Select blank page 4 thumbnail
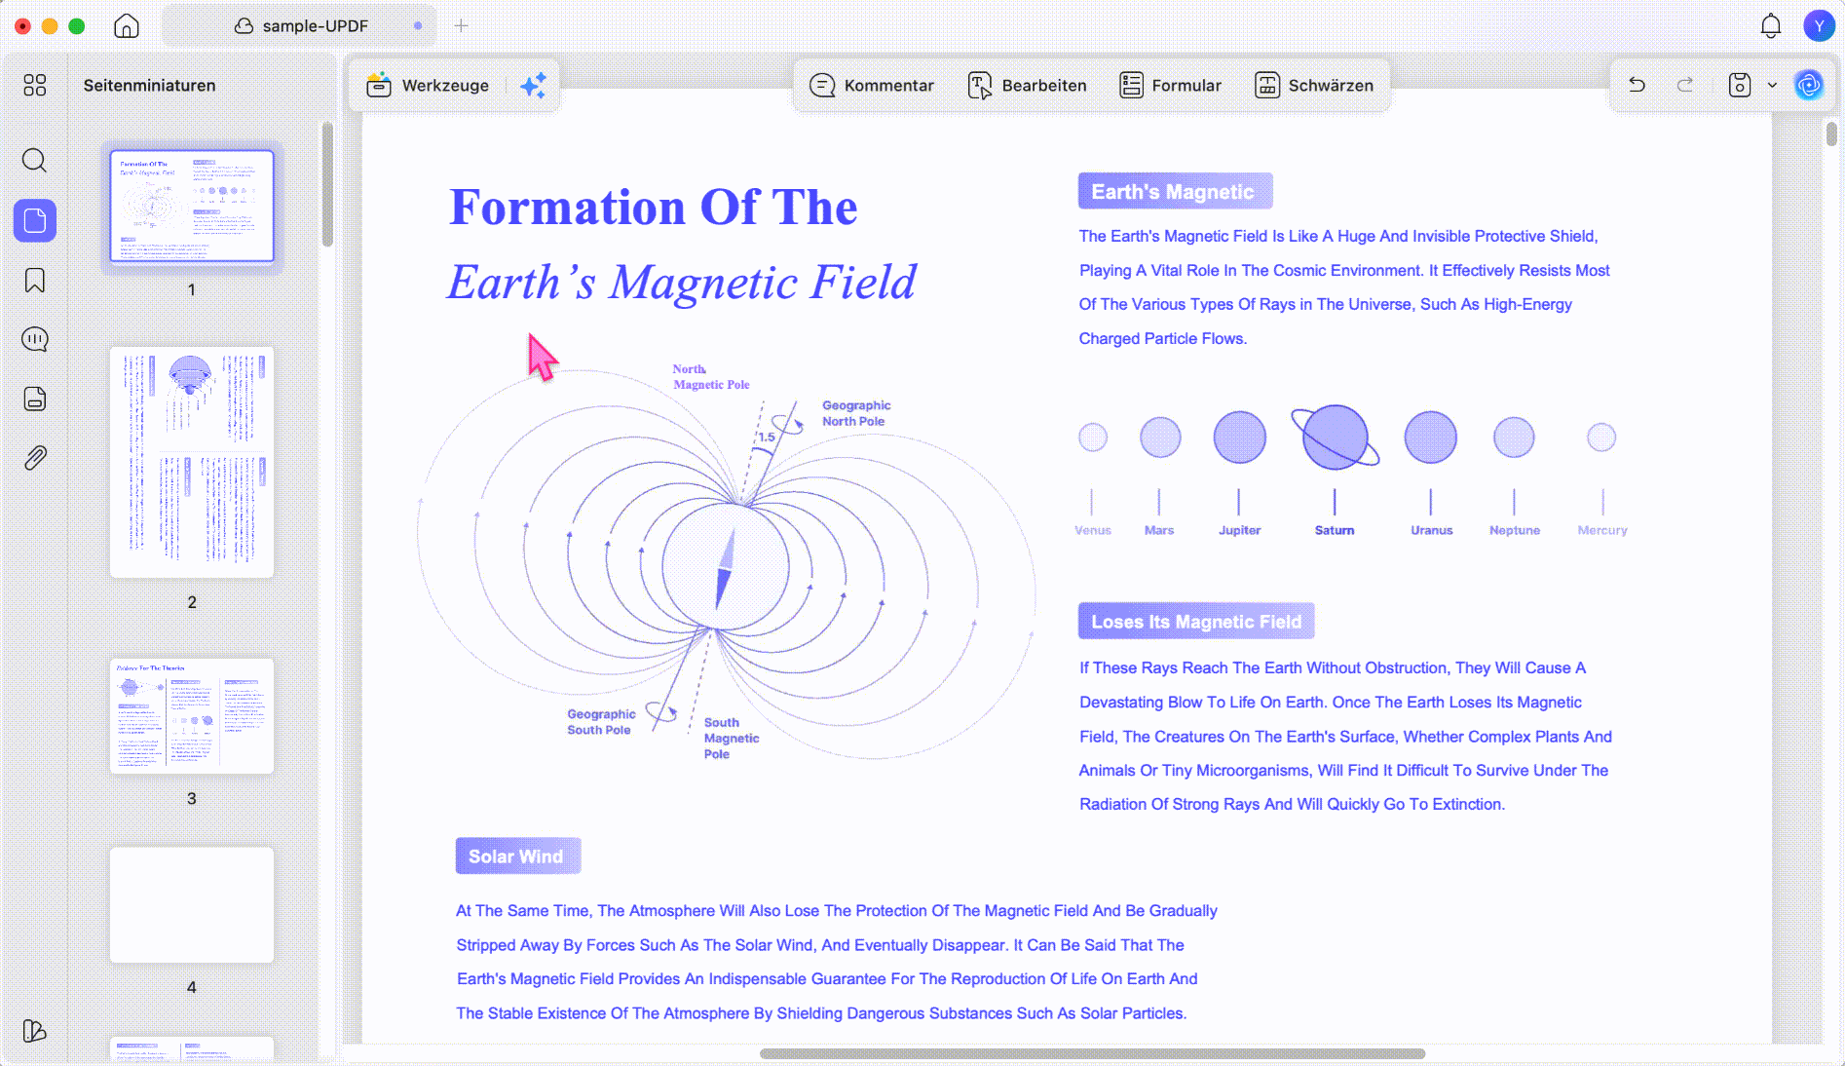The image size is (1845, 1066). click(192, 905)
